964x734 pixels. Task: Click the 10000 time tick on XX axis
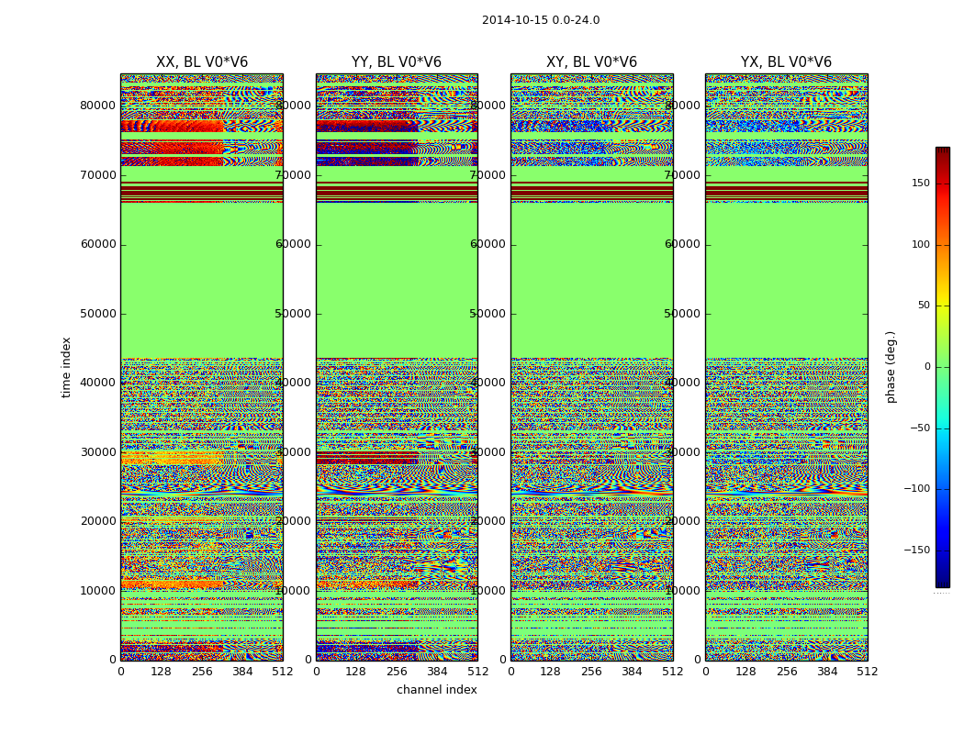tap(97, 590)
